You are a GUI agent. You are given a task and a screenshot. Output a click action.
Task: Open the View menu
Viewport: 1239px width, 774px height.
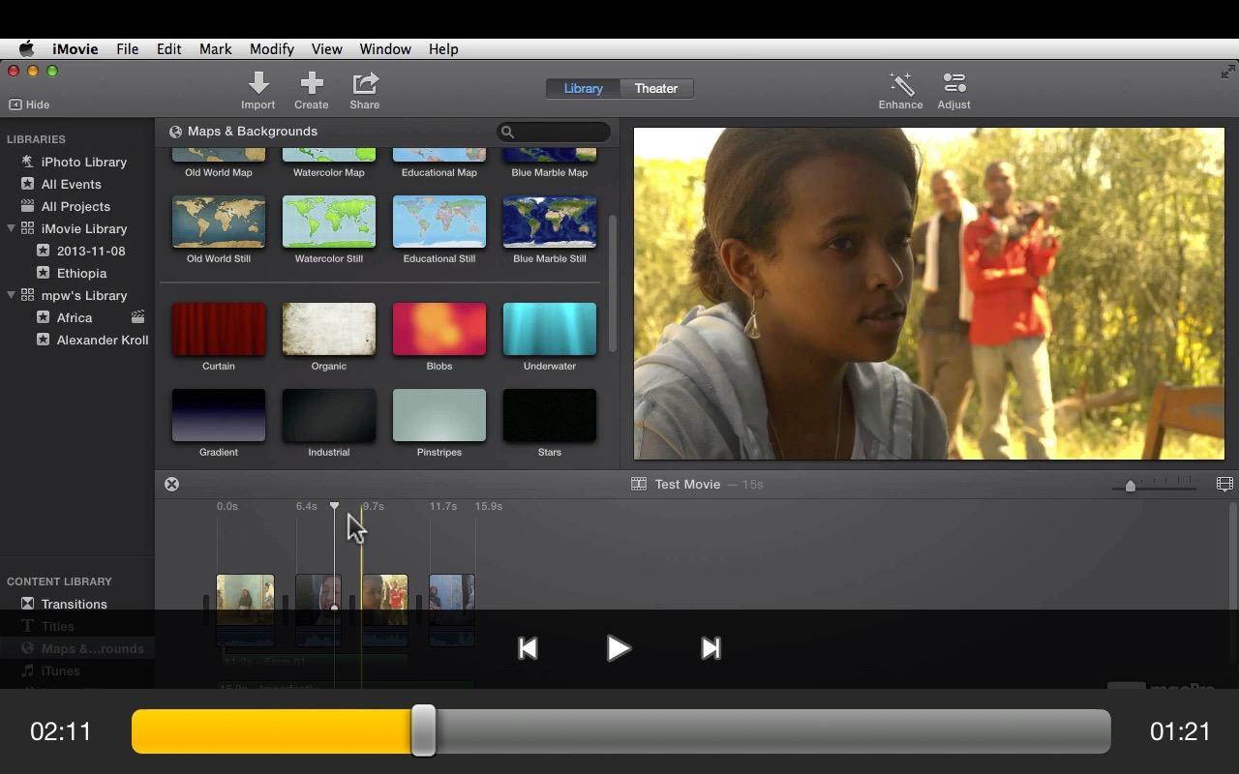click(x=327, y=48)
